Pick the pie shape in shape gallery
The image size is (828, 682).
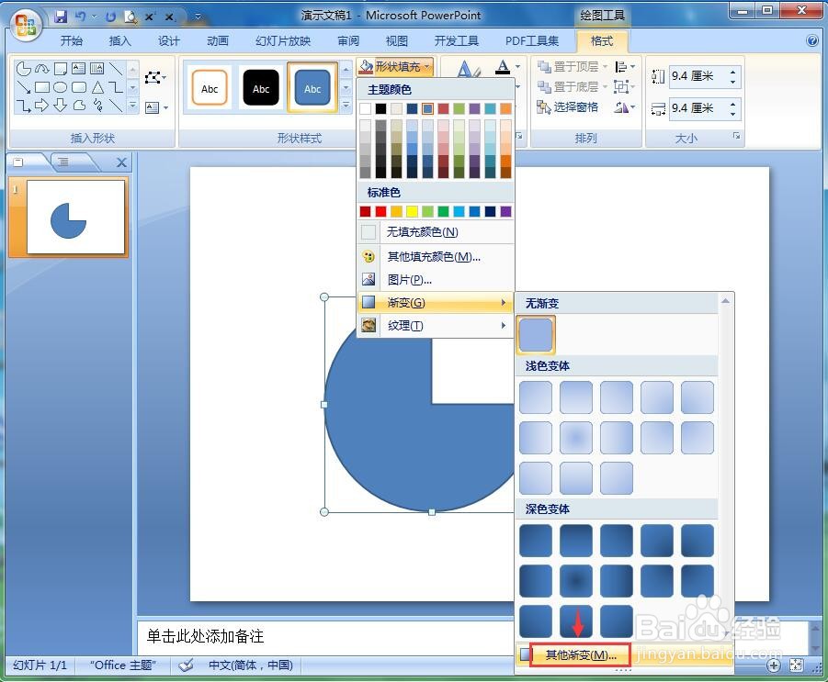[23, 69]
